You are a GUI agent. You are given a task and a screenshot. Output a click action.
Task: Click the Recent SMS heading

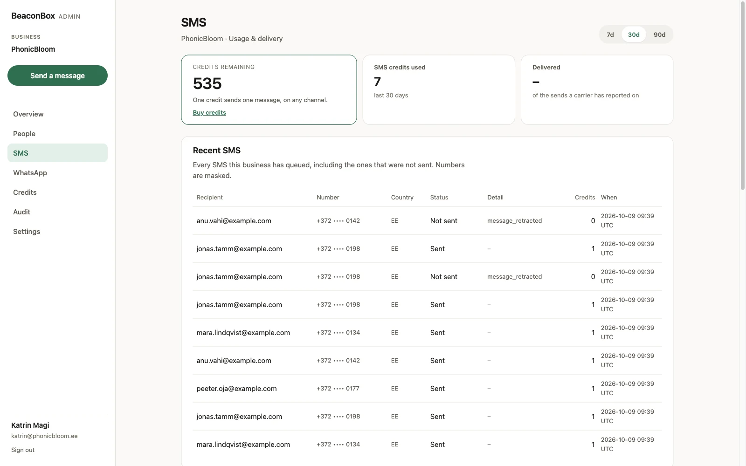(217, 151)
